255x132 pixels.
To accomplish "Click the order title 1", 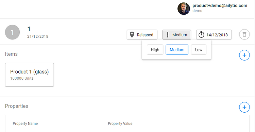I will pos(29,29).
